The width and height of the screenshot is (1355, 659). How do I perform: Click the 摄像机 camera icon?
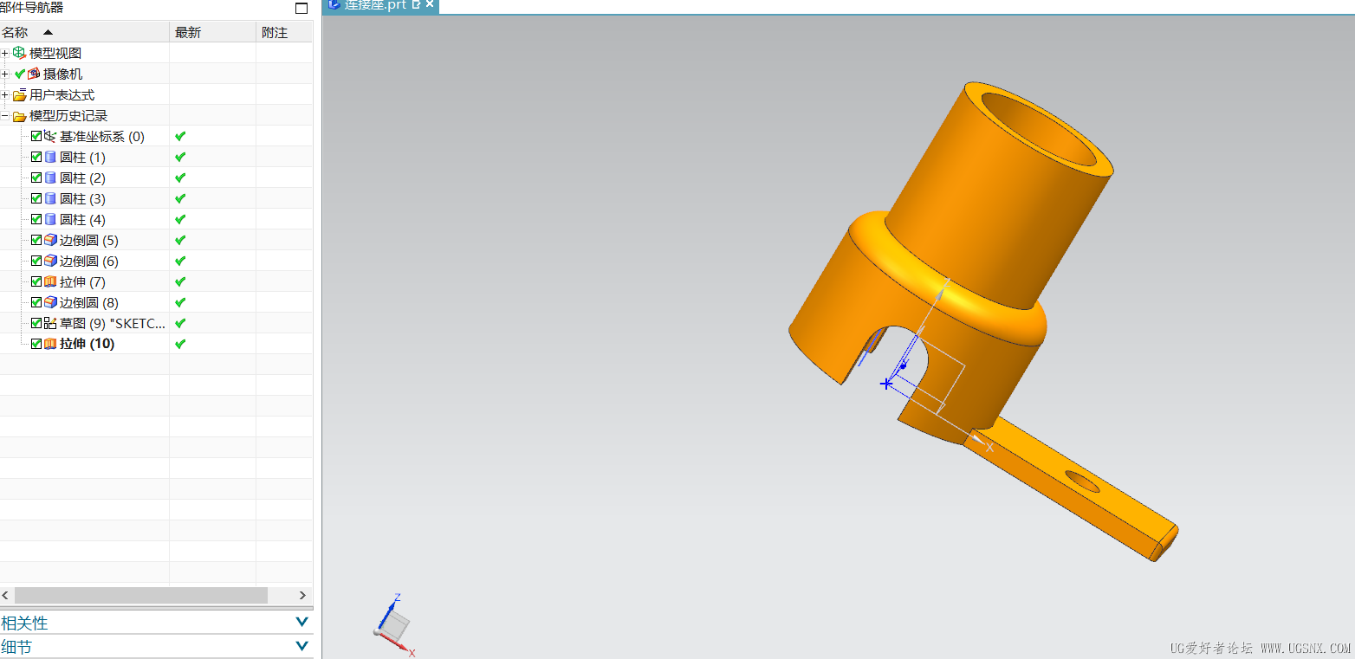[x=34, y=74]
